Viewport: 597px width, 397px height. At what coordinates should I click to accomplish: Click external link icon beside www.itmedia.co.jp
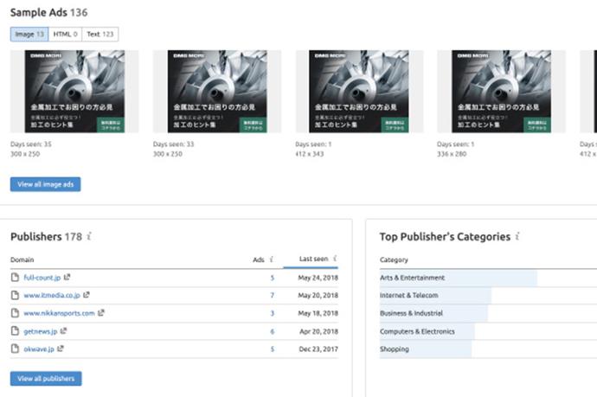(87, 295)
